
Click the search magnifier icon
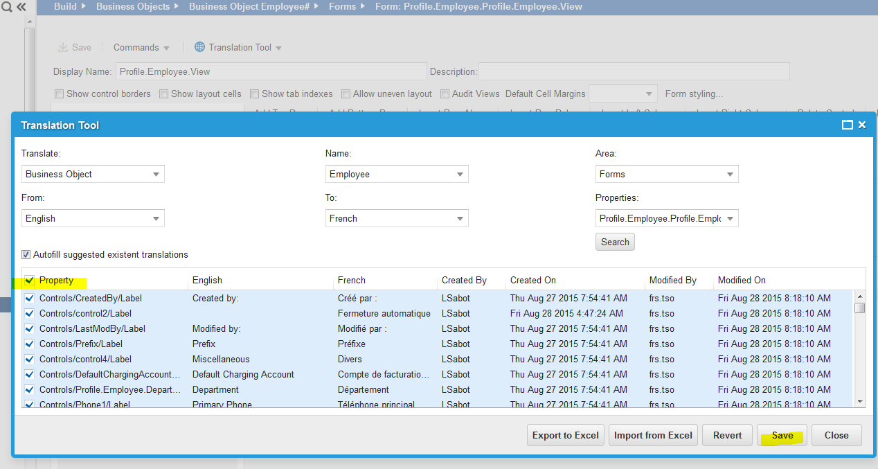7,7
